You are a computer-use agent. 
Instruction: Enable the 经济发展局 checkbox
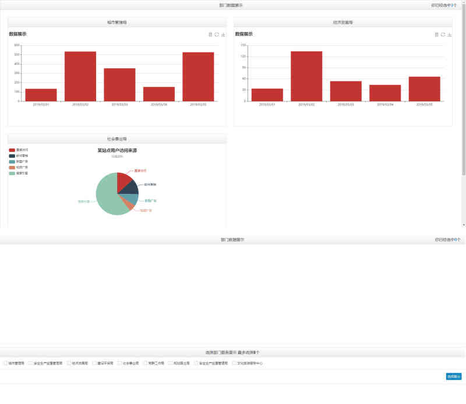69,363
